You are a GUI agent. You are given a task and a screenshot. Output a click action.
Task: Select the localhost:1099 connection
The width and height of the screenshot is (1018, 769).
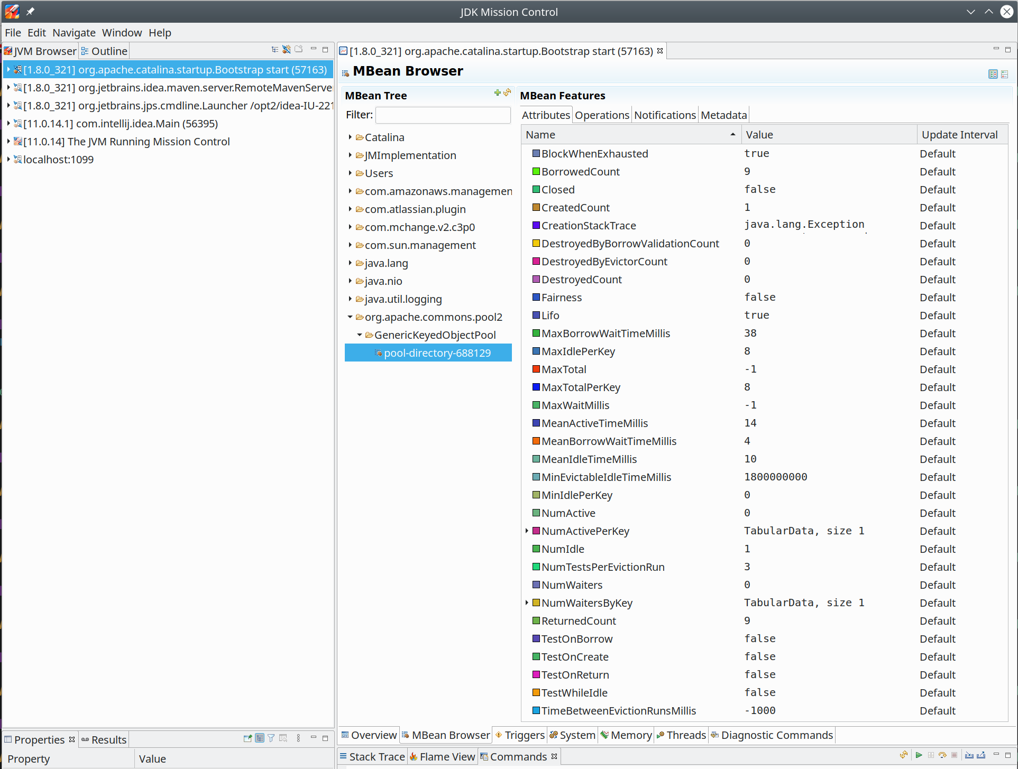pyautogui.click(x=58, y=160)
